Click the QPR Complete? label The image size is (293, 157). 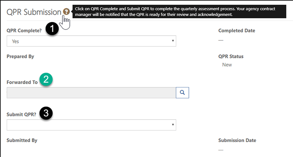24,31
